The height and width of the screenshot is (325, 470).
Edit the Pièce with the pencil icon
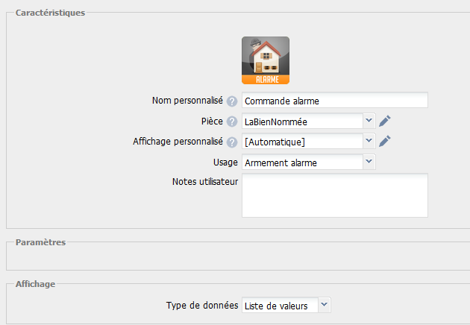click(385, 121)
